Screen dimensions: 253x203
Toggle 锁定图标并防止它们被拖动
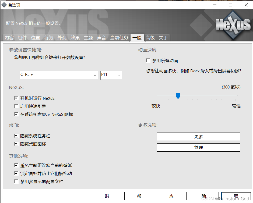tap(16, 173)
